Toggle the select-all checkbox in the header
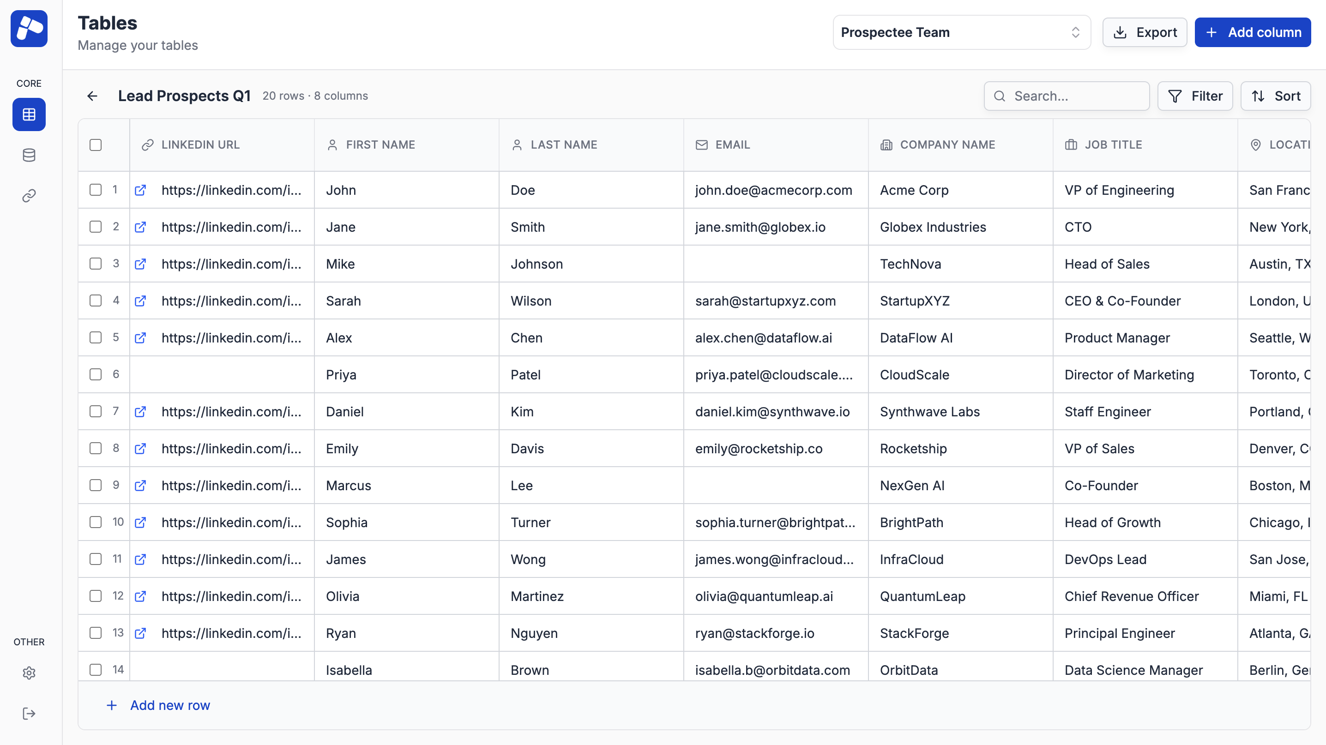 (95, 145)
